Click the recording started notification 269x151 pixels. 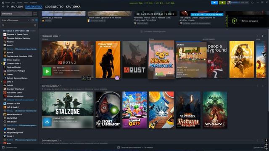pos(247,21)
